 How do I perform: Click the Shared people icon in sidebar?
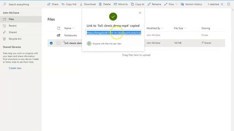tap(4, 32)
